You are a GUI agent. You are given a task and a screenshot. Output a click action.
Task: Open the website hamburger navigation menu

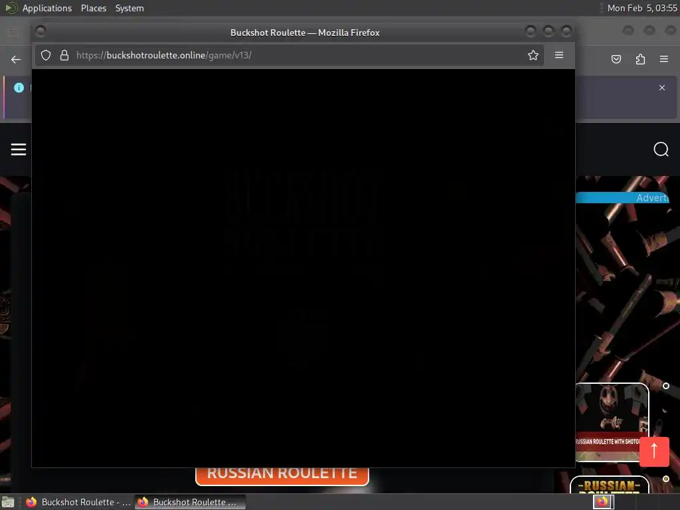(x=18, y=149)
